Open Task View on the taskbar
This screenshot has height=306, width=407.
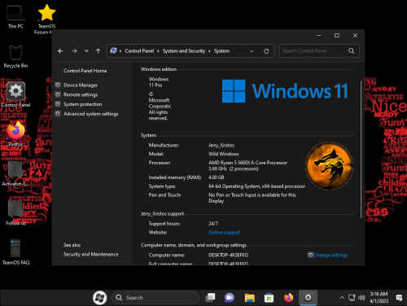pyautogui.click(x=210, y=298)
